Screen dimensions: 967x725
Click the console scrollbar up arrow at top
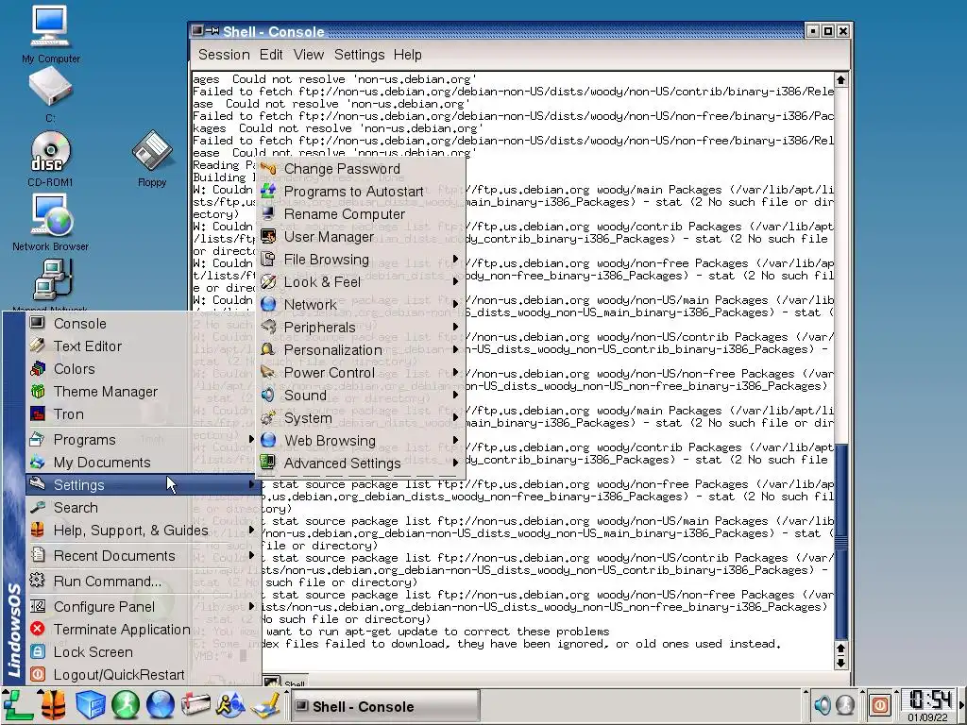tap(840, 80)
